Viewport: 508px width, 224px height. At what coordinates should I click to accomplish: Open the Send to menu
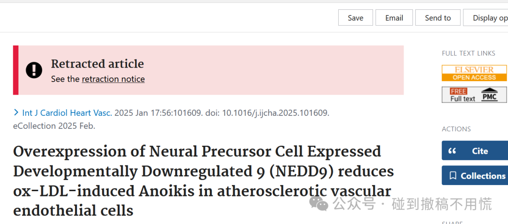438,18
